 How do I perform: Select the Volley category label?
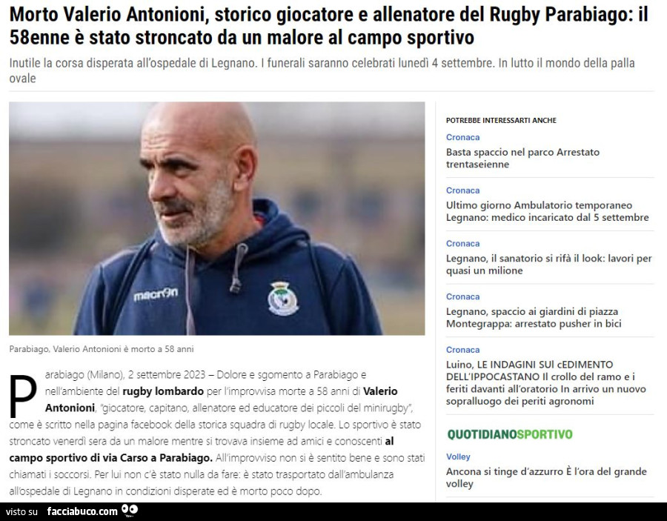pos(458,457)
